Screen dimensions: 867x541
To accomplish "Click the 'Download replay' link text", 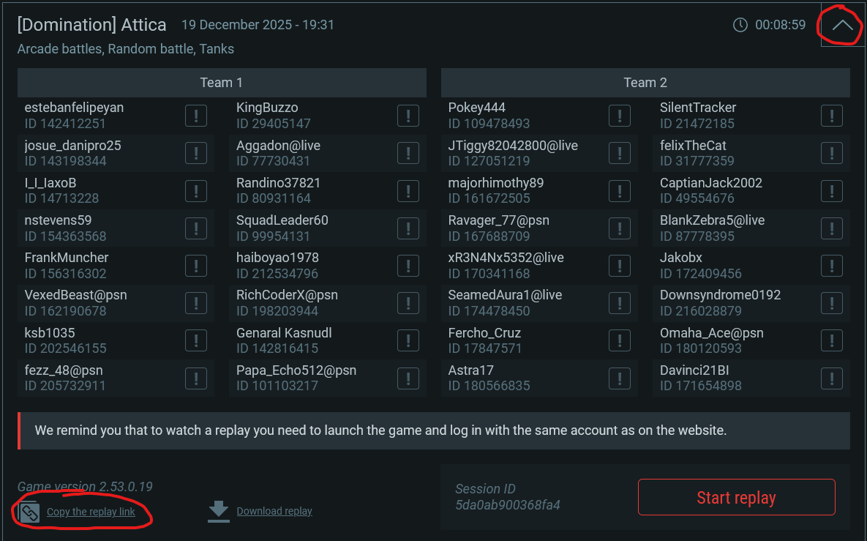I will [274, 512].
